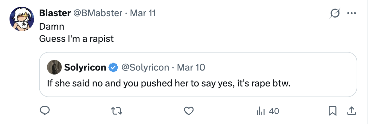
Task: Visit the @Solyricon handle
Action: 145,67
